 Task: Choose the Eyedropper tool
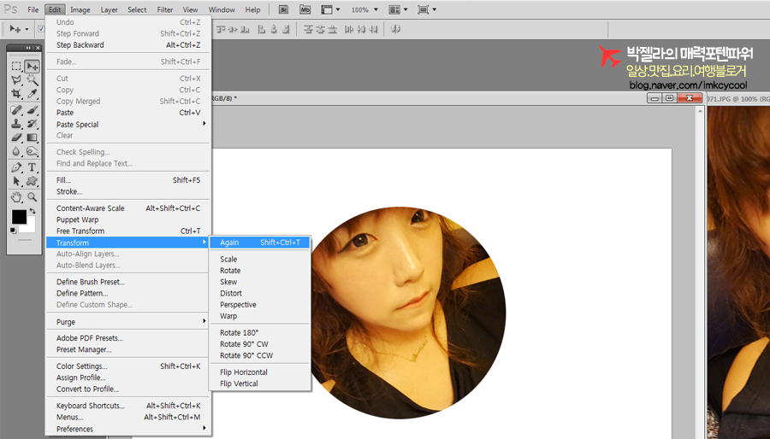tap(33, 94)
